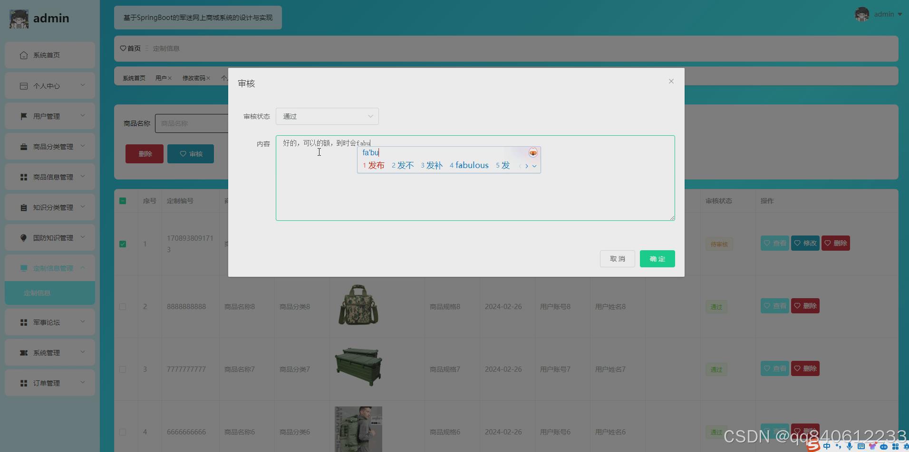Open the IME soft keyboard icon
Image resolution: width=909 pixels, height=452 pixels.
pyautogui.click(x=861, y=446)
